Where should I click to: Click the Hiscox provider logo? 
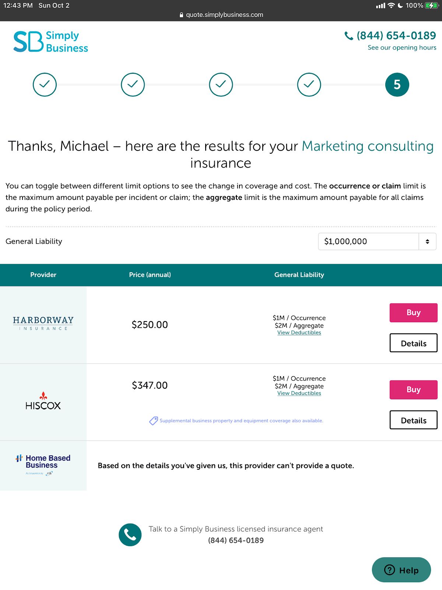pos(43,401)
